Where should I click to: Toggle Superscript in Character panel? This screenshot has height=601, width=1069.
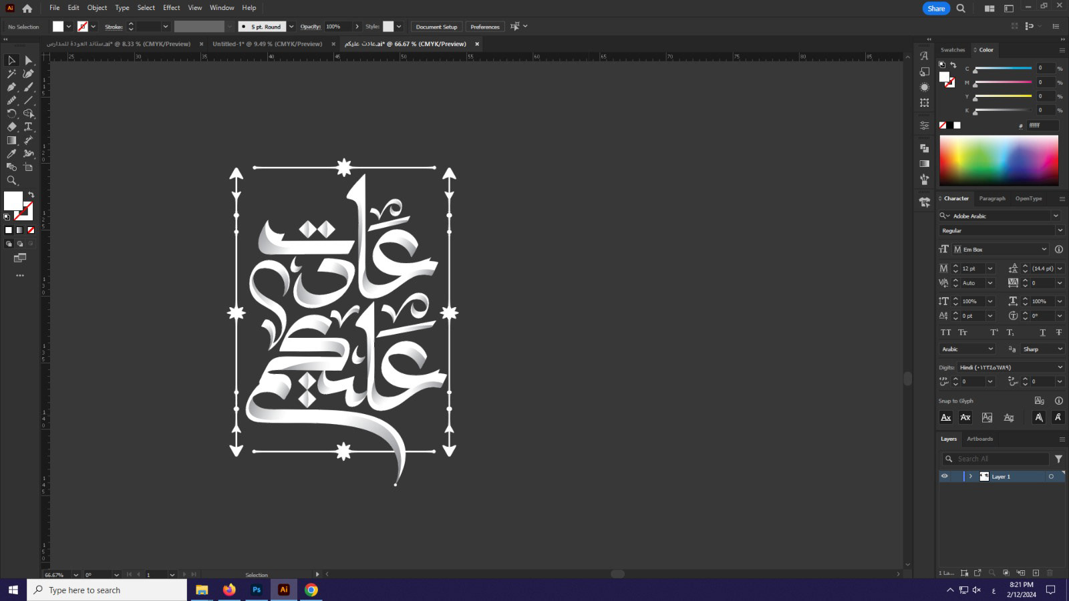[x=994, y=332]
